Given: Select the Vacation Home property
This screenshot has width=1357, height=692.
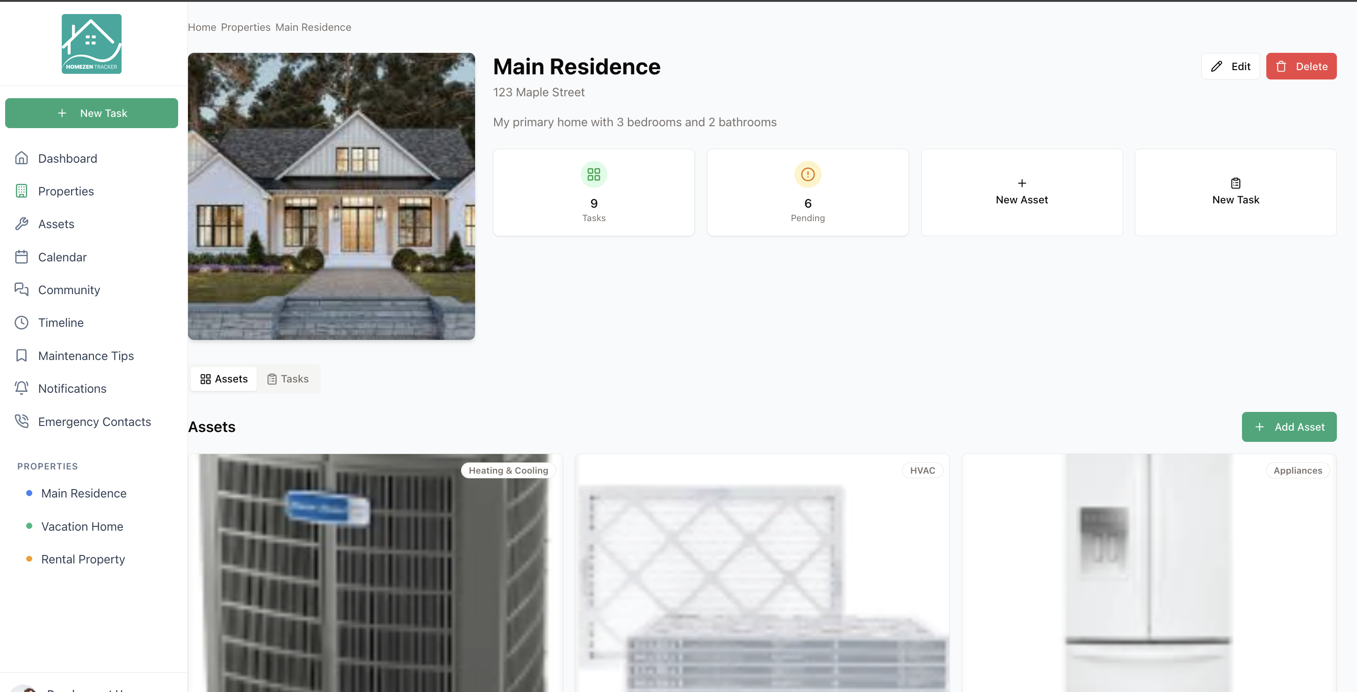Looking at the screenshot, I should (82, 526).
